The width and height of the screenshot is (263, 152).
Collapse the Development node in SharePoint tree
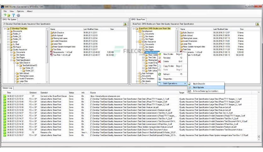point(137,31)
